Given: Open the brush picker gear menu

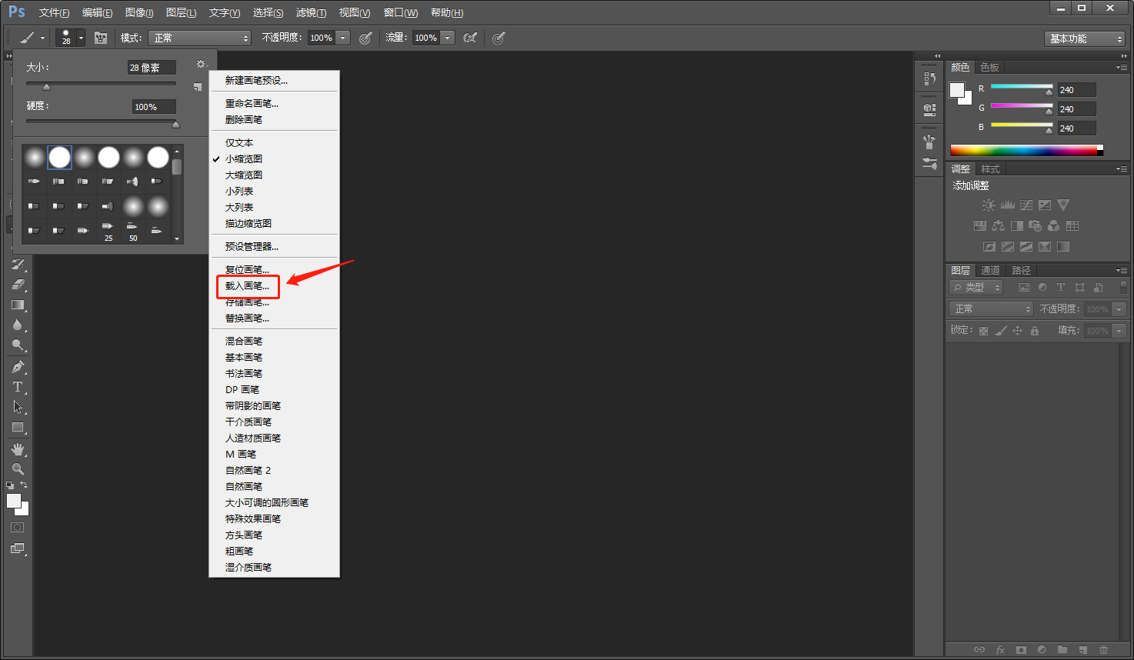Looking at the screenshot, I should [x=201, y=64].
